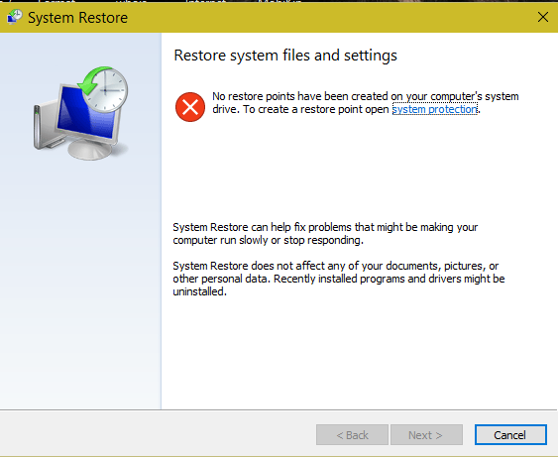Close the System Restore window
Screen dimensions: 558x457
point(543,17)
